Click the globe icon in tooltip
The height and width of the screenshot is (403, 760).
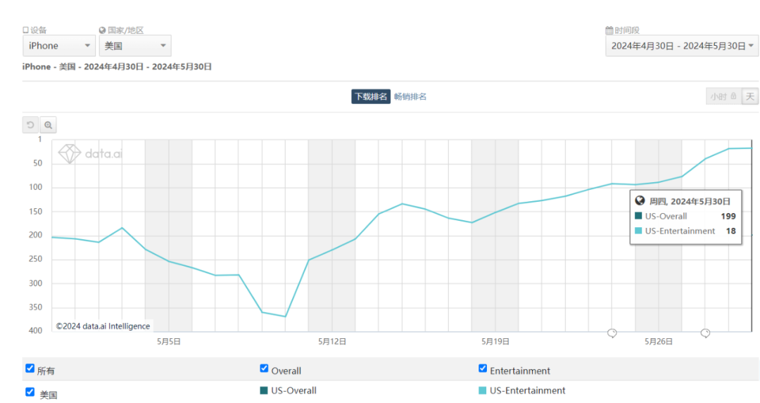tap(640, 200)
